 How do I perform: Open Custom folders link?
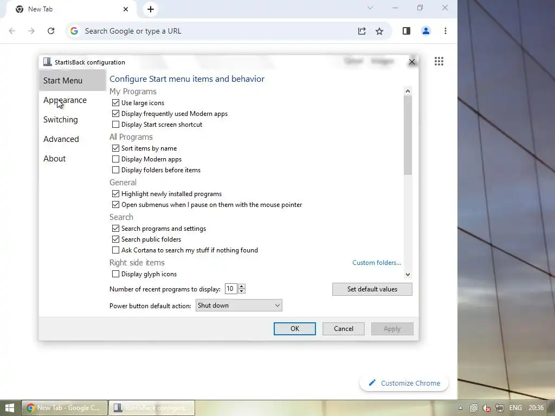[x=377, y=263]
